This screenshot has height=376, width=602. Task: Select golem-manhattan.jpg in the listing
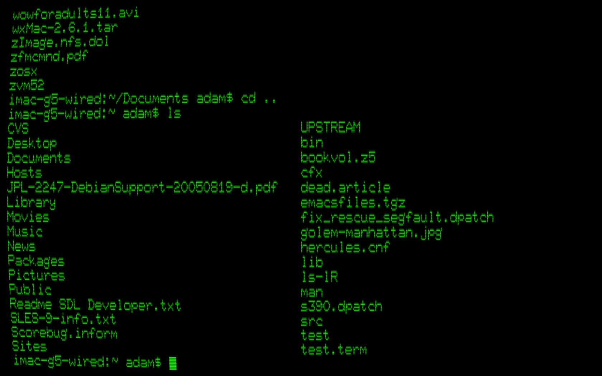(x=371, y=233)
